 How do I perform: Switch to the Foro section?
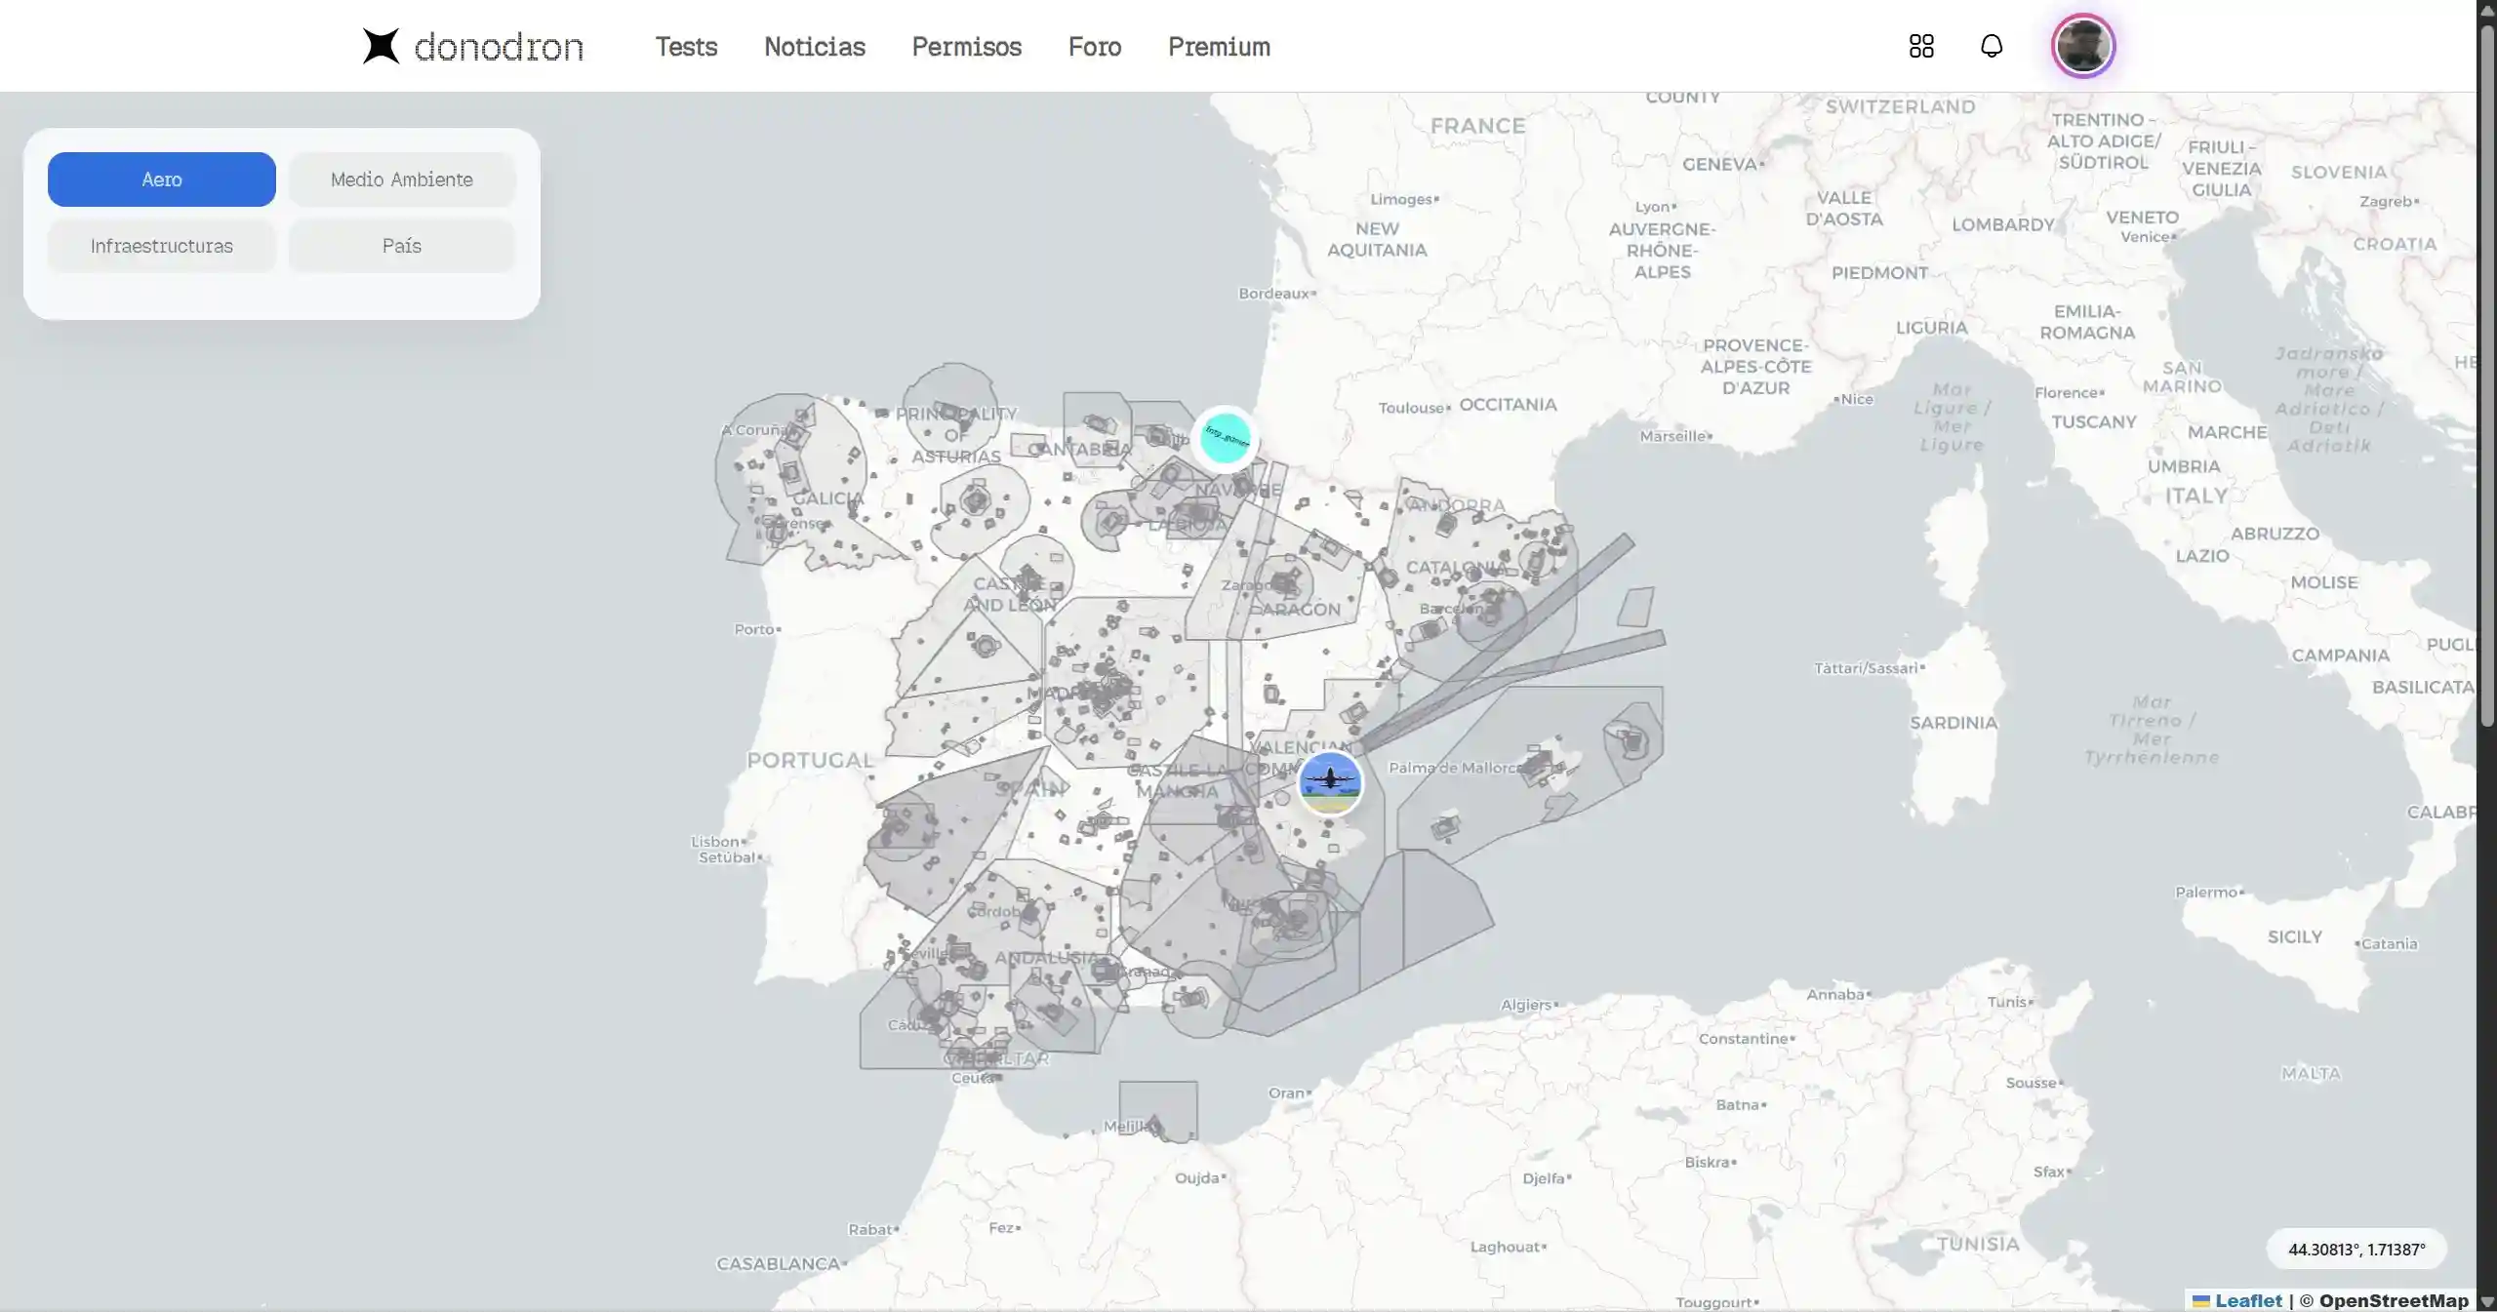[x=1093, y=46]
